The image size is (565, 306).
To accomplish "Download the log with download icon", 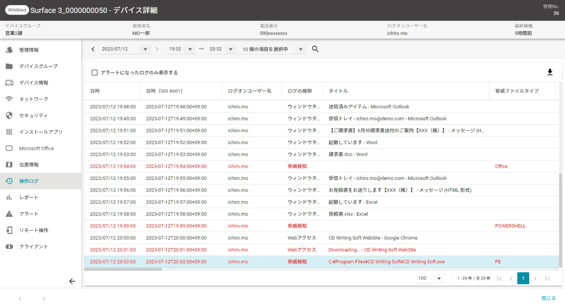I will point(549,72).
